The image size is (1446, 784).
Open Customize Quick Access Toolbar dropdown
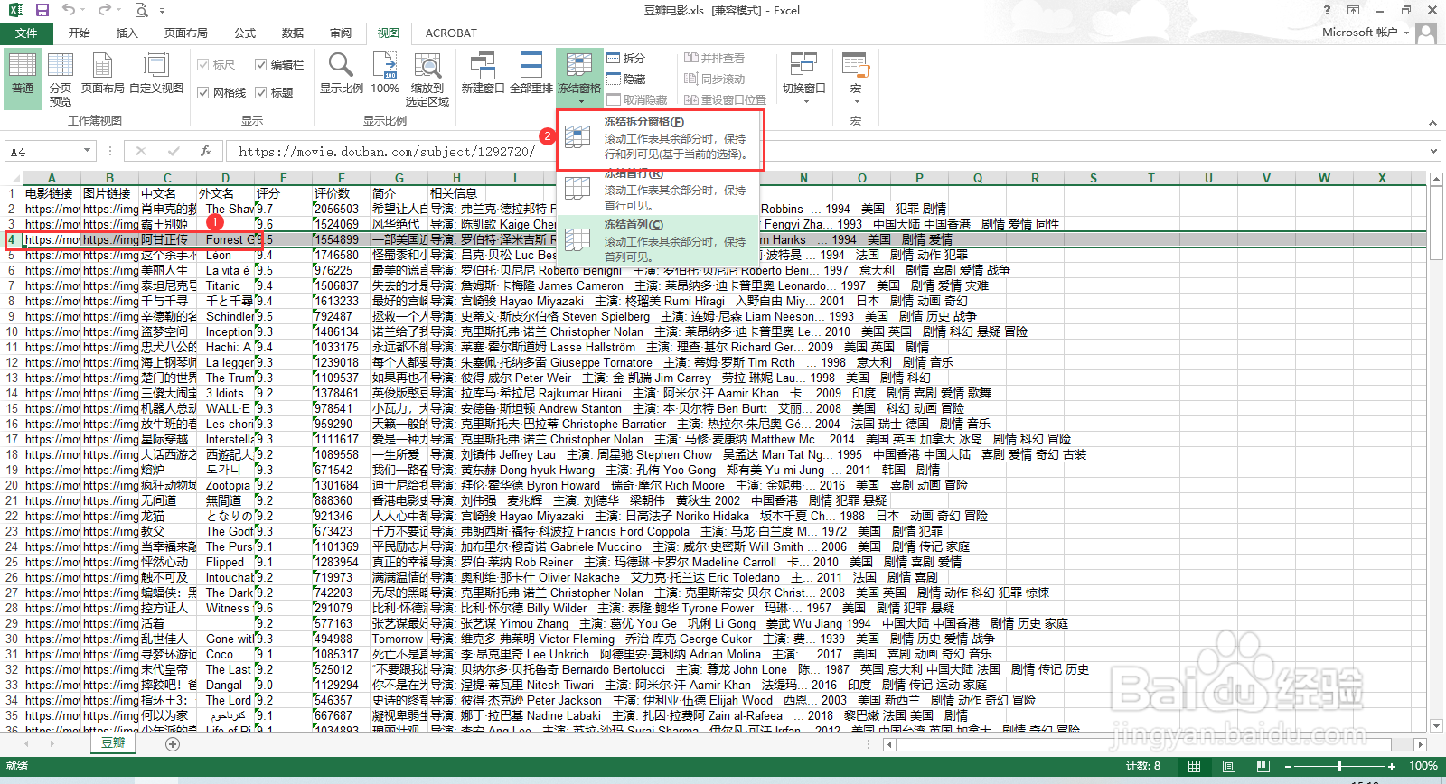coord(163,10)
